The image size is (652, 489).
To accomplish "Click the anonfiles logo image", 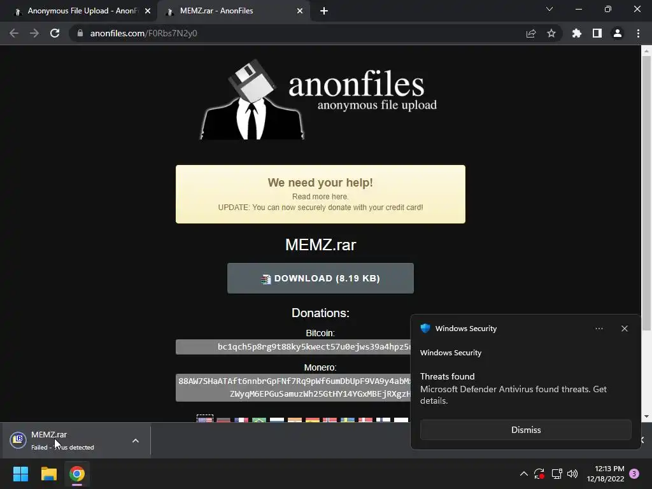I will 319,99.
